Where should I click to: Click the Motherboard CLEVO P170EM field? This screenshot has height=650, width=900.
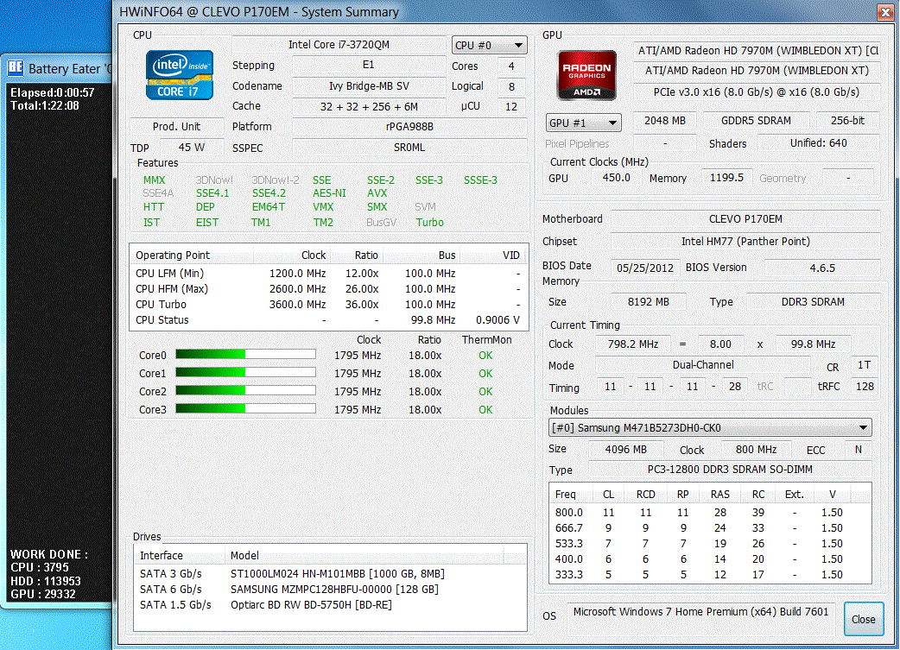(x=745, y=218)
